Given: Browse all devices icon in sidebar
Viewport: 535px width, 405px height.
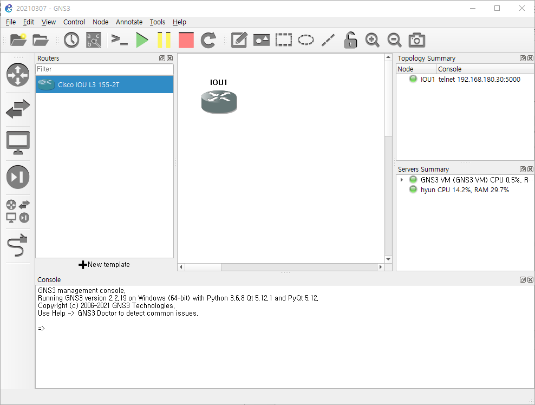Looking at the screenshot, I should (x=18, y=211).
